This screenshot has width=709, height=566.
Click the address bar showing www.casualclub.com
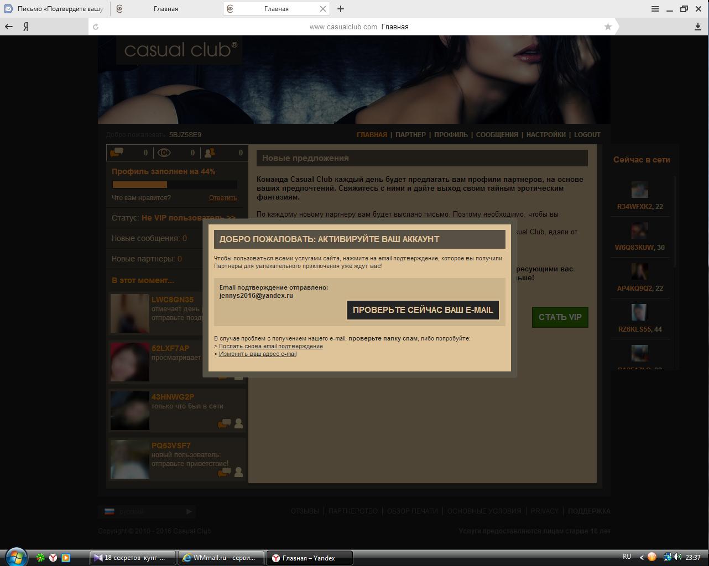tap(354, 27)
